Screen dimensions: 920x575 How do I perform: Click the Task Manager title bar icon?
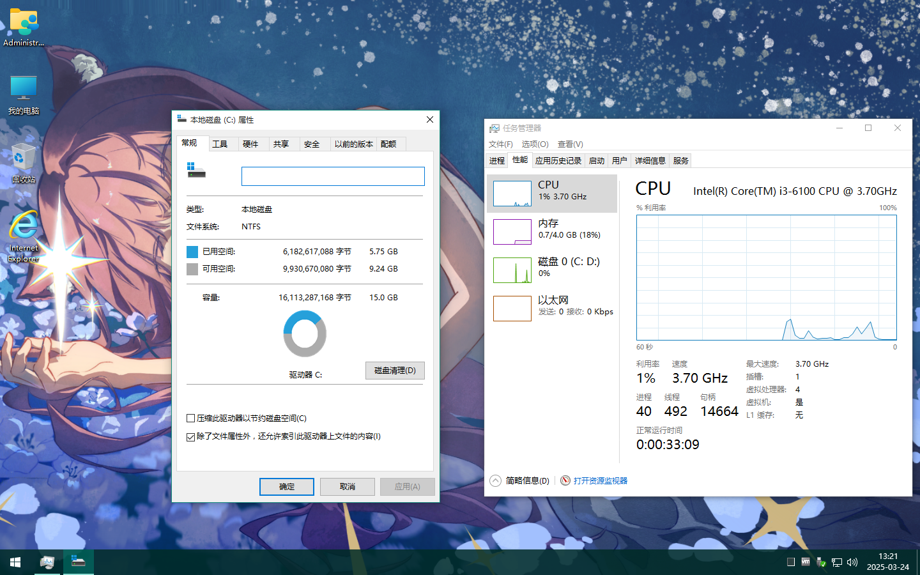point(494,128)
